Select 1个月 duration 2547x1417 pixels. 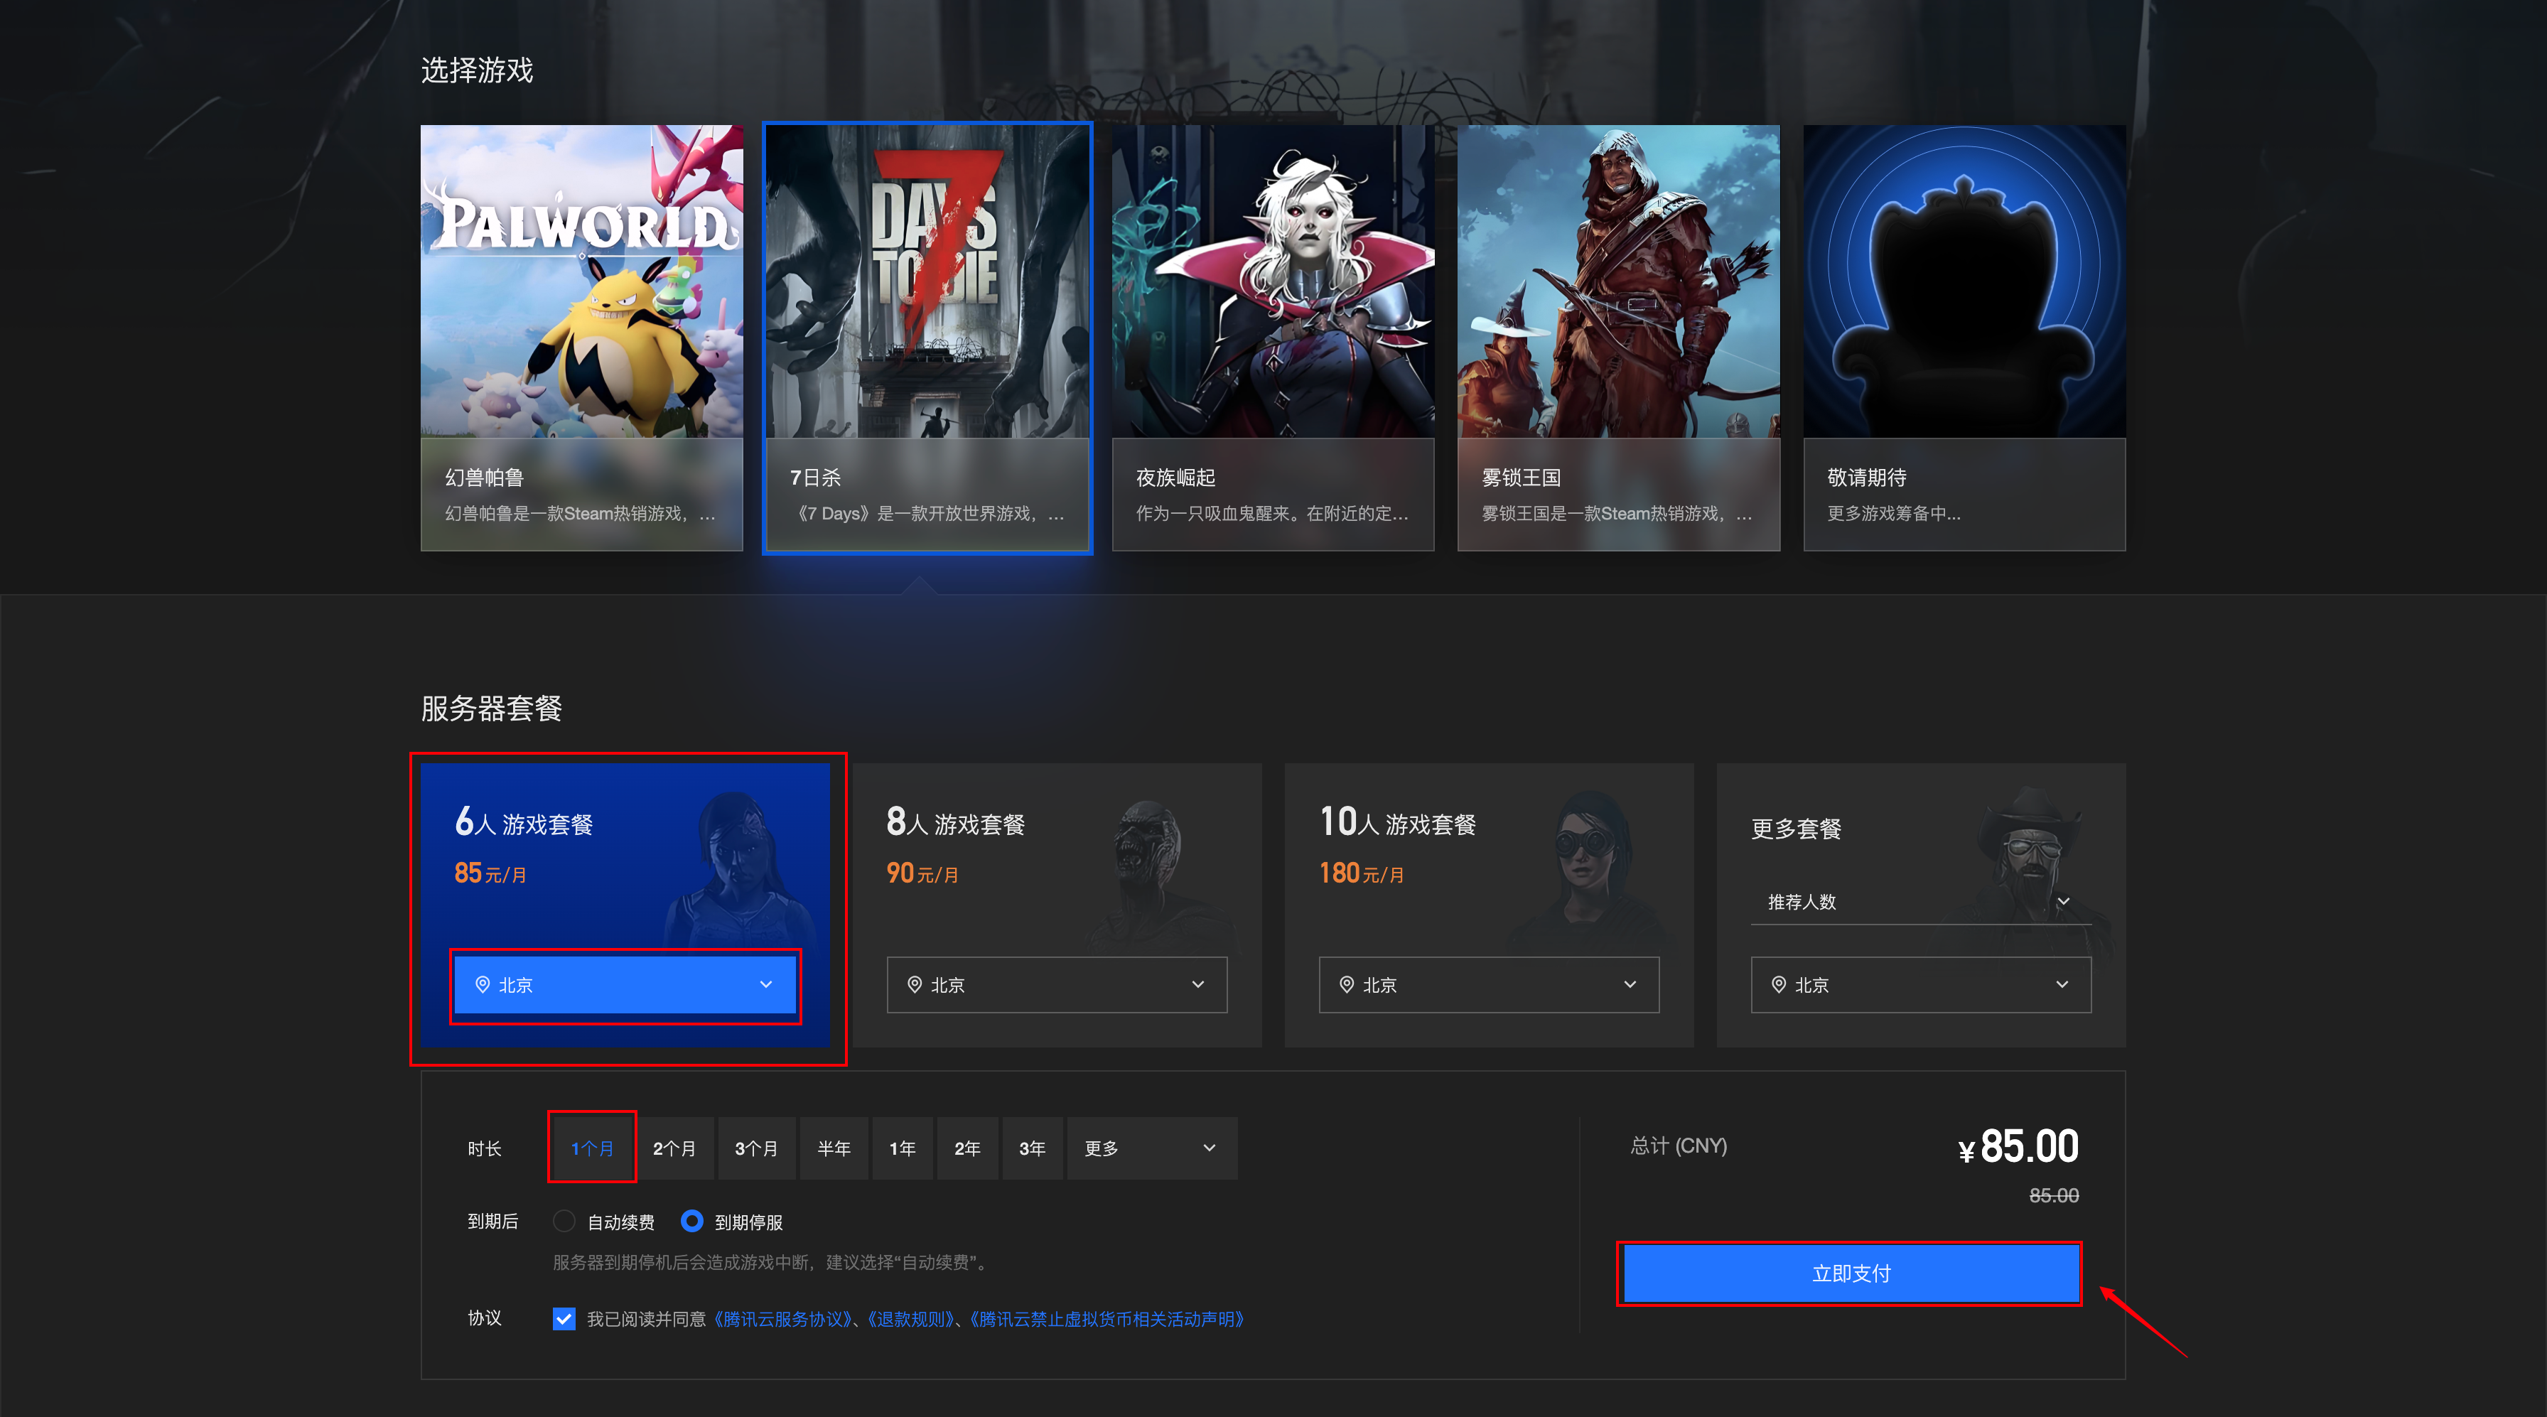(592, 1148)
